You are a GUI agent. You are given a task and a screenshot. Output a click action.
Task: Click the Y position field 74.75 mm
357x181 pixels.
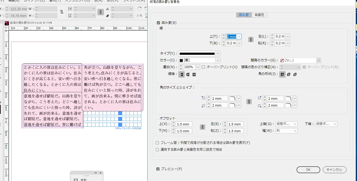tap(19, 16)
